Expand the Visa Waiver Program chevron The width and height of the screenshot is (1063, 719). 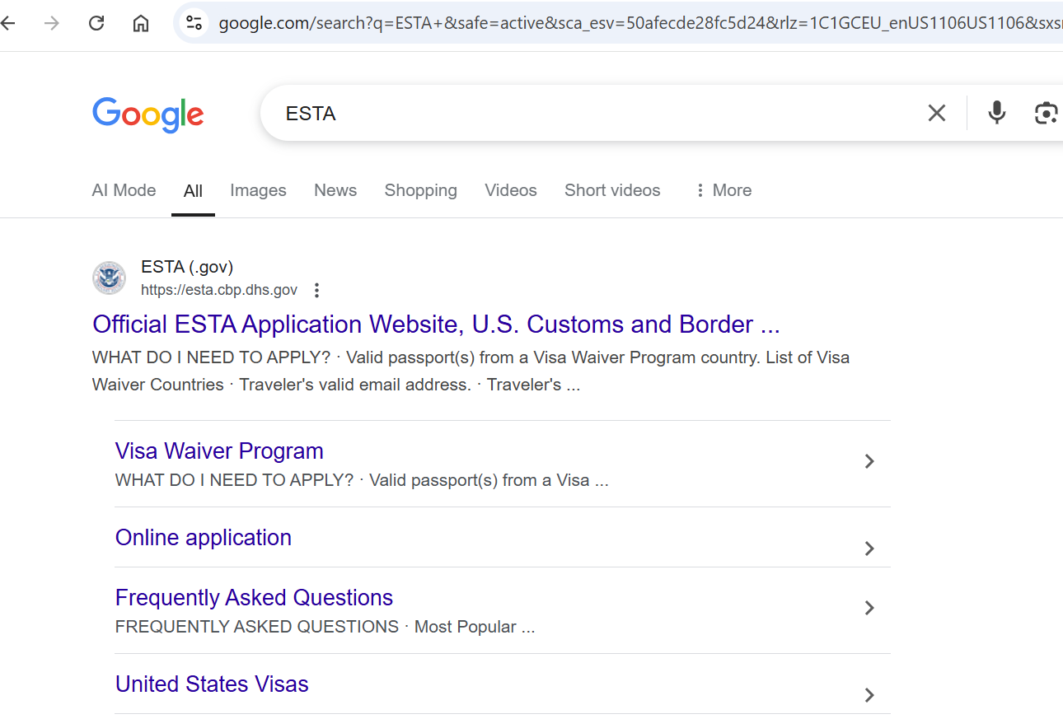(x=869, y=461)
